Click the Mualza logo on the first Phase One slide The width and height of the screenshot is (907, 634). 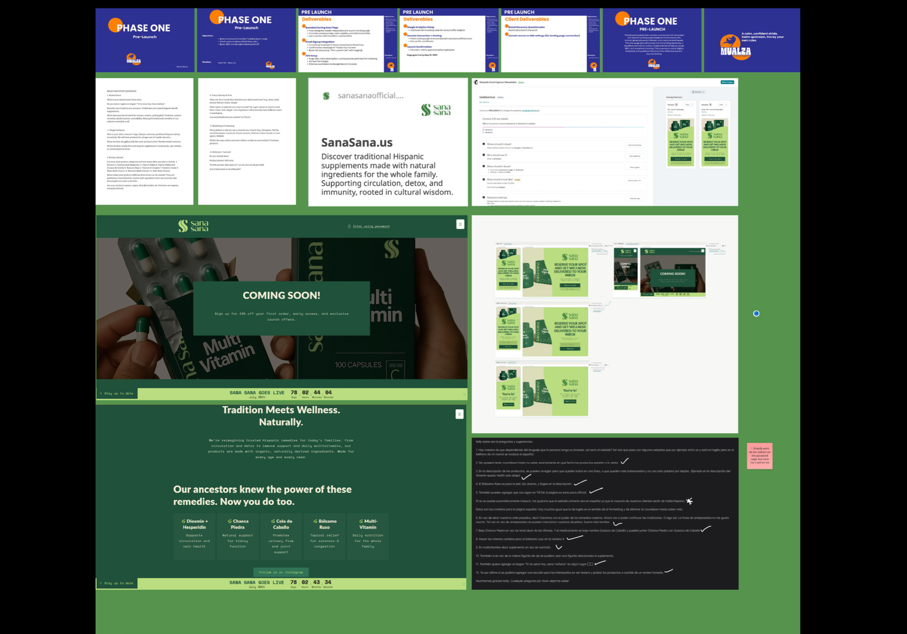(x=134, y=59)
